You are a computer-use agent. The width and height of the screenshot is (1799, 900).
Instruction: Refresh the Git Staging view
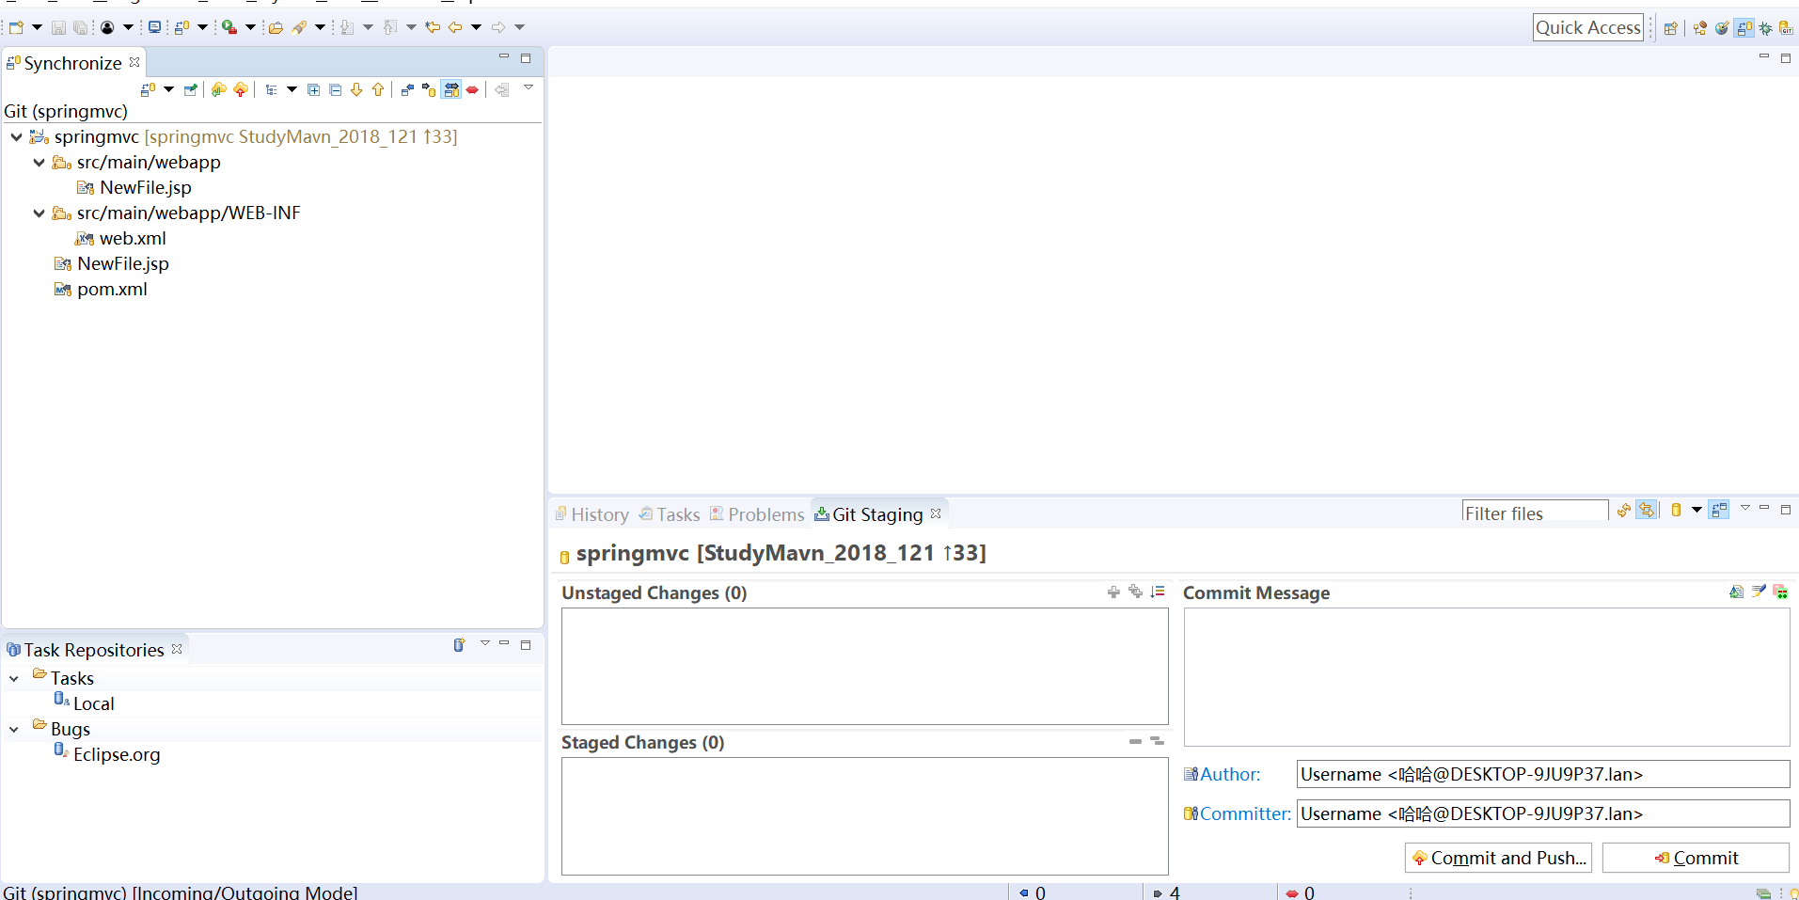point(1624,511)
